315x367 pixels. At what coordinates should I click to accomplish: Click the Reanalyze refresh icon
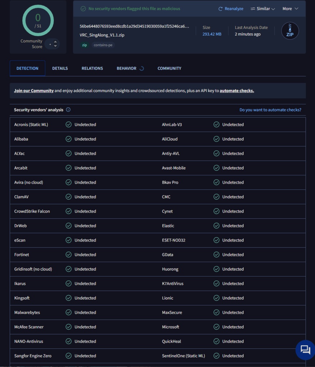click(220, 9)
